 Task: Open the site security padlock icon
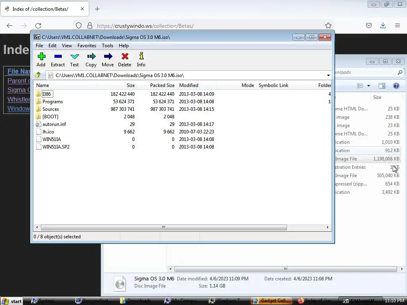90,26
